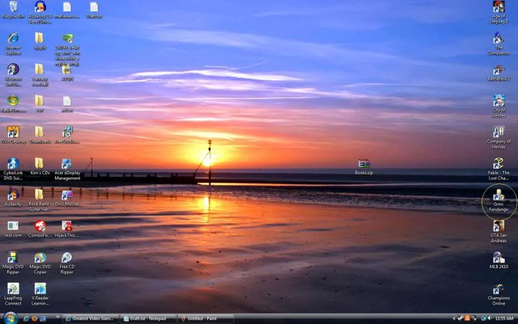Open the Windows Start menu orb
This screenshot has height=324, width=518.
(x=10, y=318)
